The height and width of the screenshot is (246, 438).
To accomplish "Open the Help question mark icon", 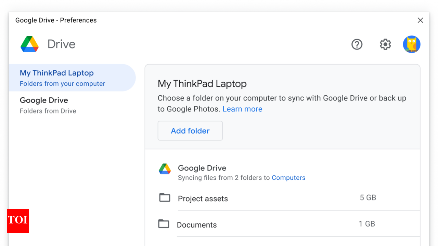I will 357,44.
